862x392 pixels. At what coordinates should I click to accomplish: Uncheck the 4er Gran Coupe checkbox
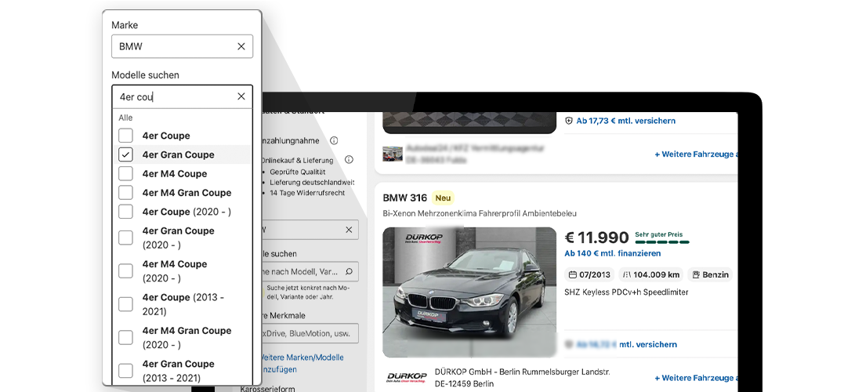pyautogui.click(x=125, y=154)
